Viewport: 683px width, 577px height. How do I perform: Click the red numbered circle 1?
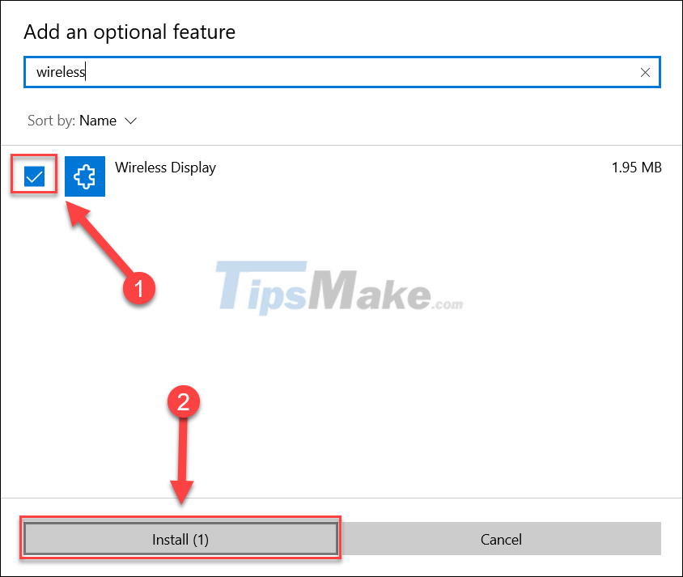[x=139, y=288]
